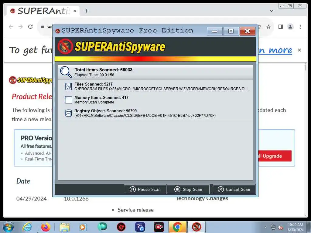Maximize the SUPERAntiSpyware Free Edition window
Viewport: 311px width, 233px height.
coord(231,31)
